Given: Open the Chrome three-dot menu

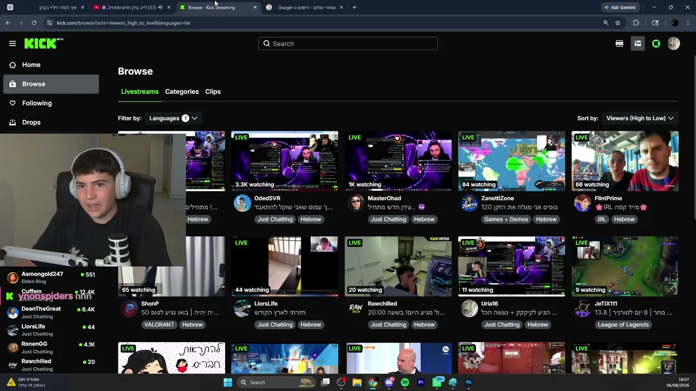Looking at the screenshot, I should (688, 23).
